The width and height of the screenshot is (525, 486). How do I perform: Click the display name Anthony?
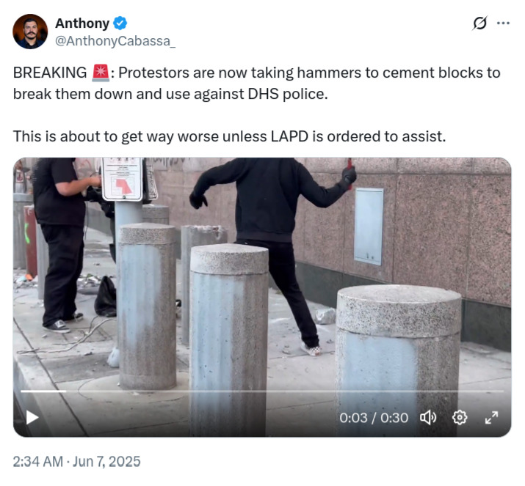click(x=82, y=23)
